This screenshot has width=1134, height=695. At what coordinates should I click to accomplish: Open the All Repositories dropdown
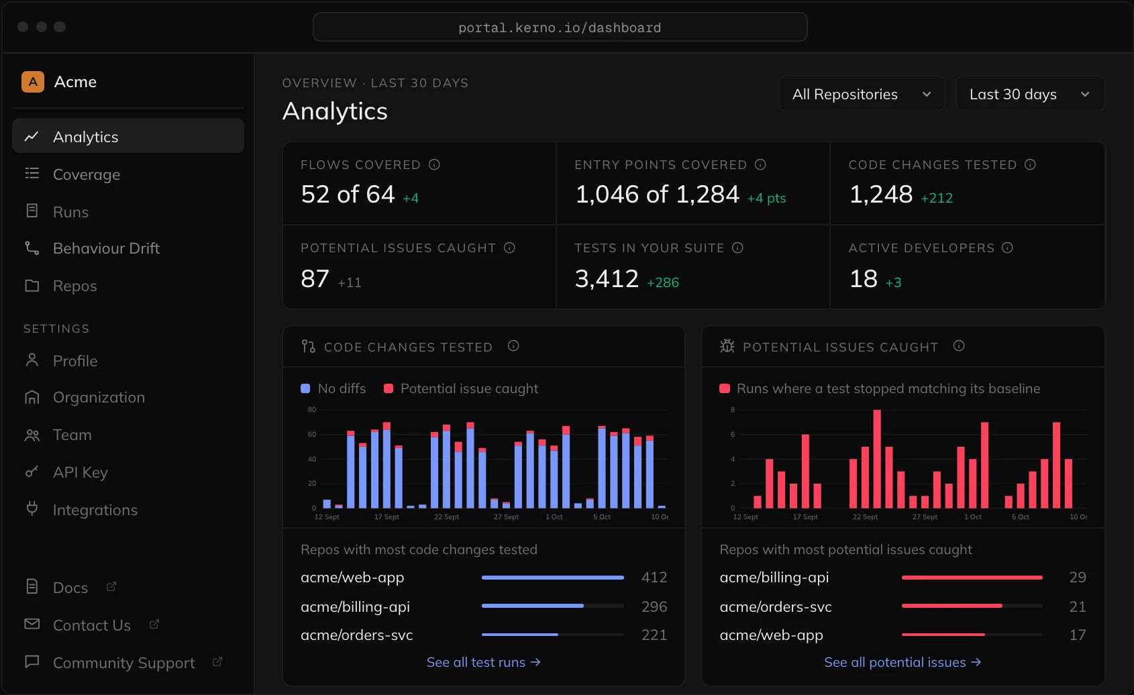[x=862, y=94]
